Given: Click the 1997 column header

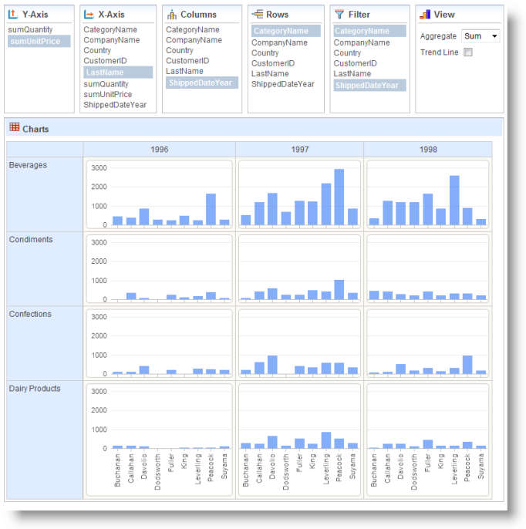Looking at the screenshot, I should pyautogui.click(x=299, y=150).
